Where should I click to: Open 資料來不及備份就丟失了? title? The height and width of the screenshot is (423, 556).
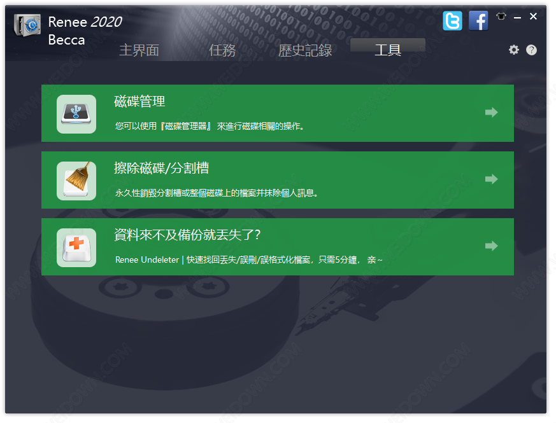pyautogui.click(x=187, y=235)
